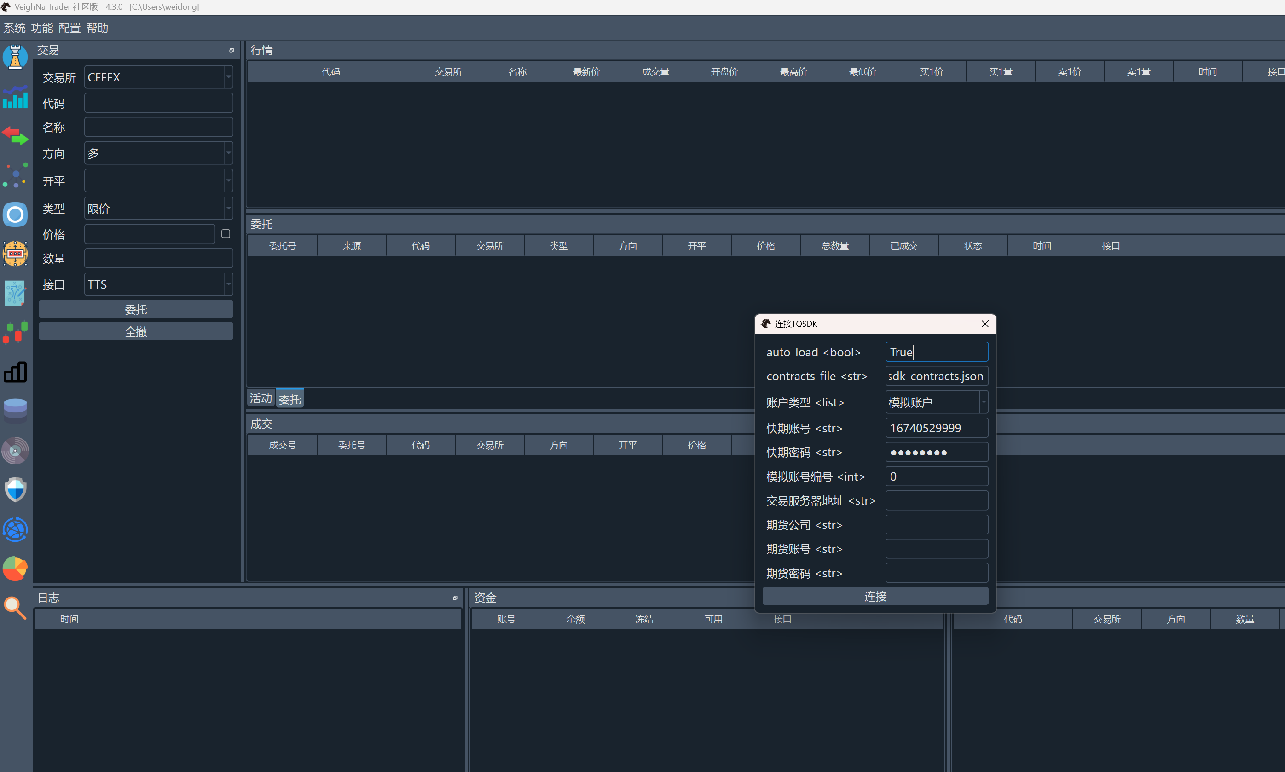1285x772 pixels.
Task: Click the pie chart portfolio icon
Action: tap(15, 568)
